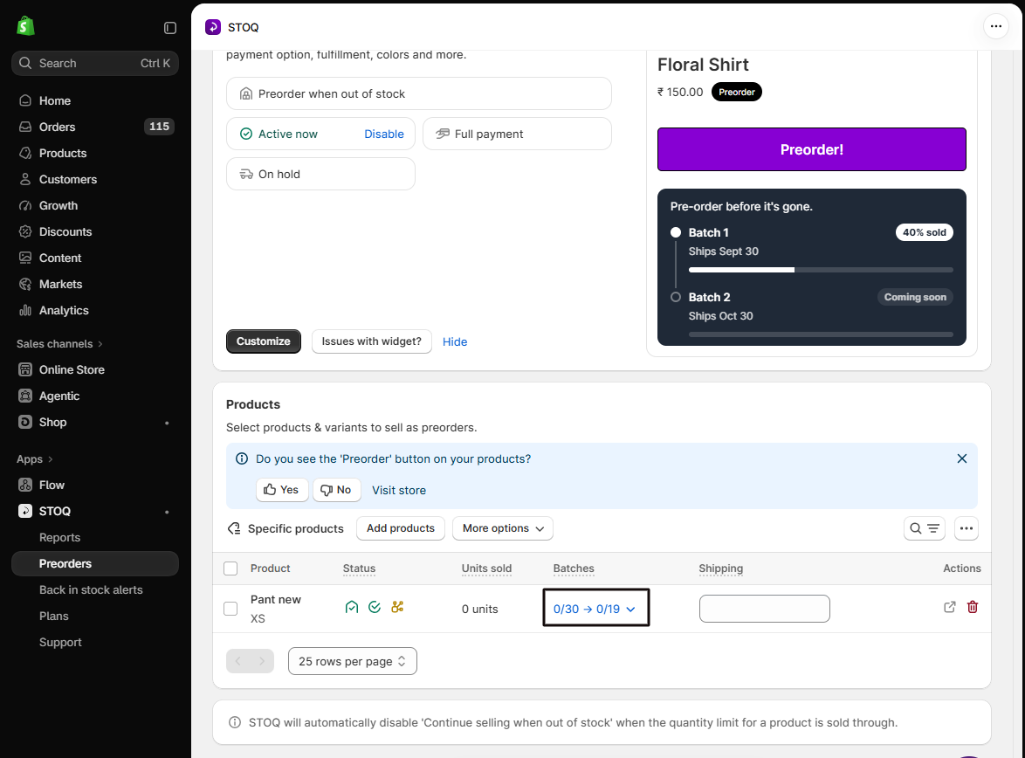
Task: Click the search and filter icon button
Action: pos(925,528)
